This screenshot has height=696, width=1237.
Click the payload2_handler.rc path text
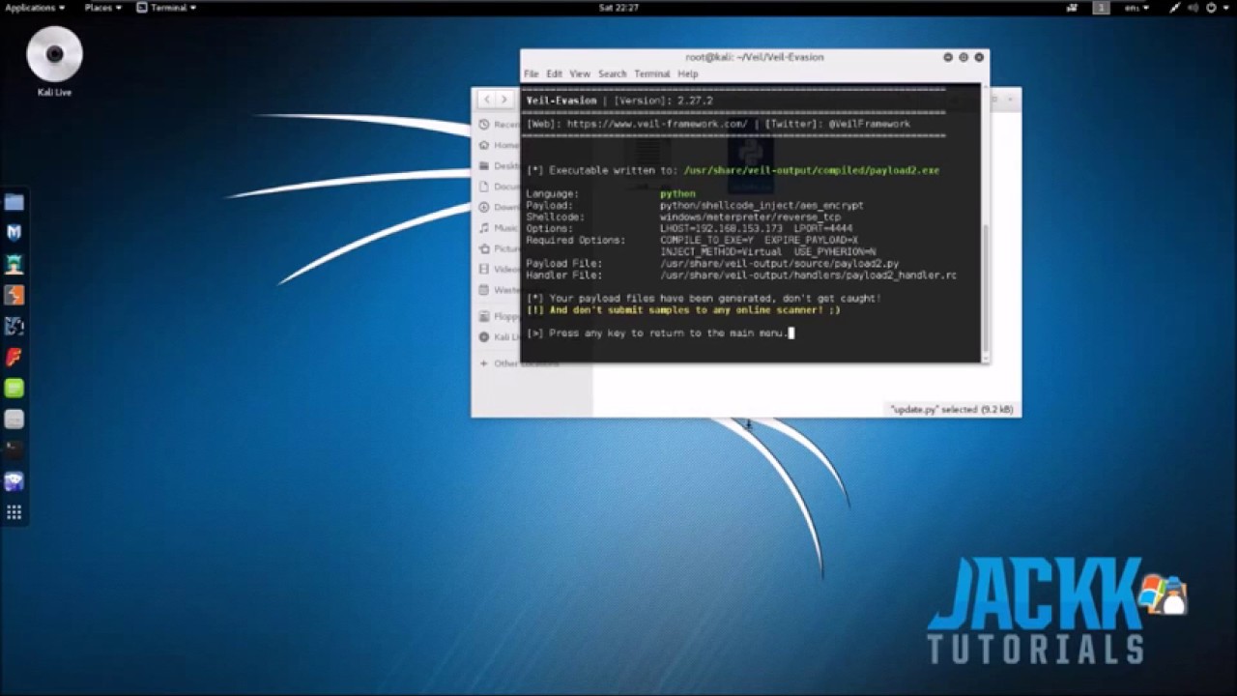(808, 275)
